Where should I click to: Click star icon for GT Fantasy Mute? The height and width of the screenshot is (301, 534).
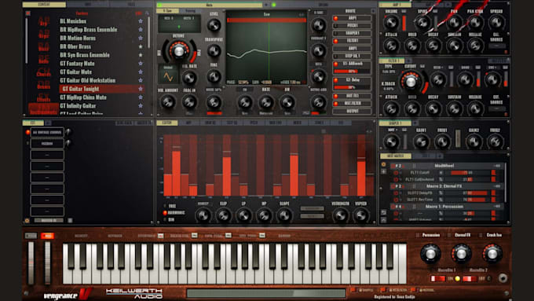click(x=141, y=64)
